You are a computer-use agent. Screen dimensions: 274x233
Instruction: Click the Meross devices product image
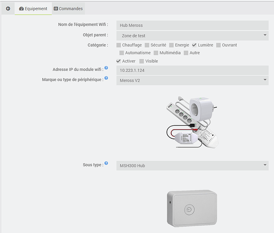[192, 123]
